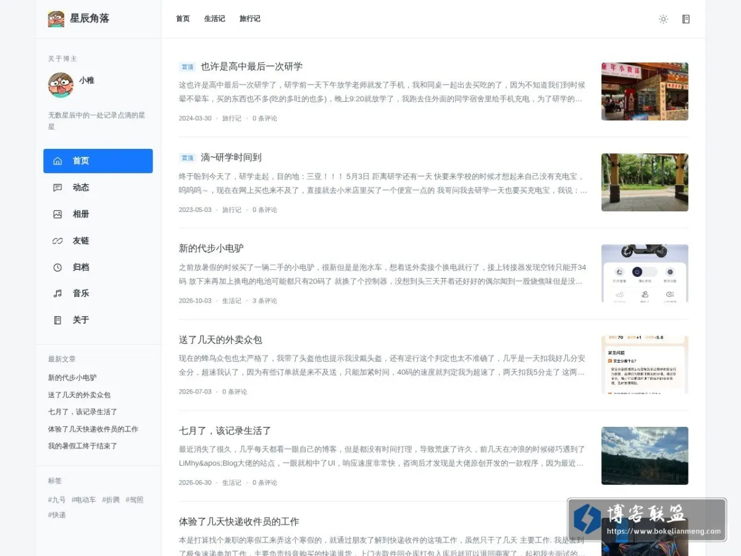Open 首页 in the top navigation
The height and width of the screenshot is (556, 741).
183,19
